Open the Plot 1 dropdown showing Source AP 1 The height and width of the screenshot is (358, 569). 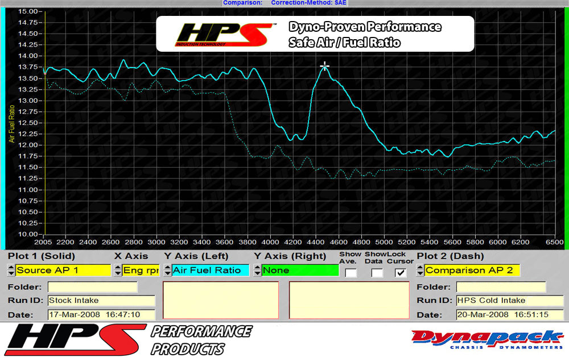click(63, 270)
